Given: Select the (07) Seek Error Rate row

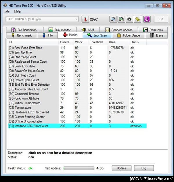Looking at the screenshot, I should (77, 66).
